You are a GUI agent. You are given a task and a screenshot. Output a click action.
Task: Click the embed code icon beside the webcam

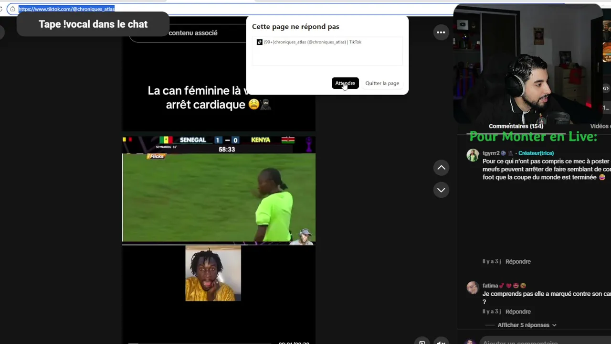605,88
